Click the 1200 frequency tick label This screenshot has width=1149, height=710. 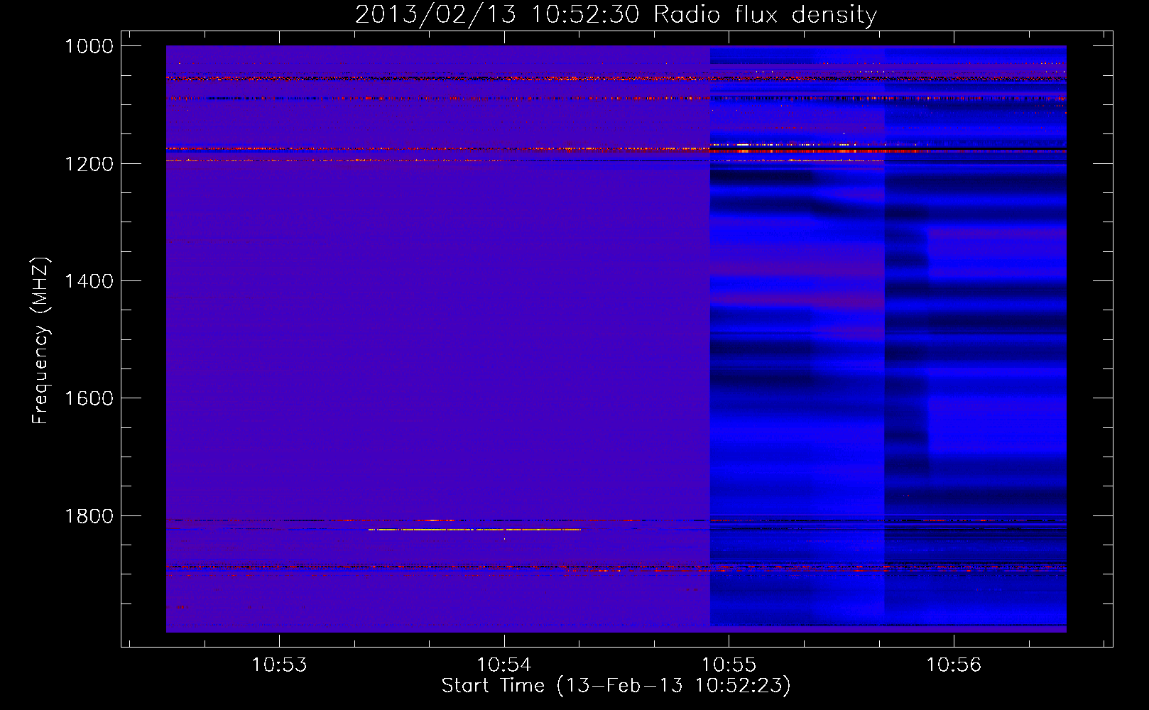[x=89, y=164]
